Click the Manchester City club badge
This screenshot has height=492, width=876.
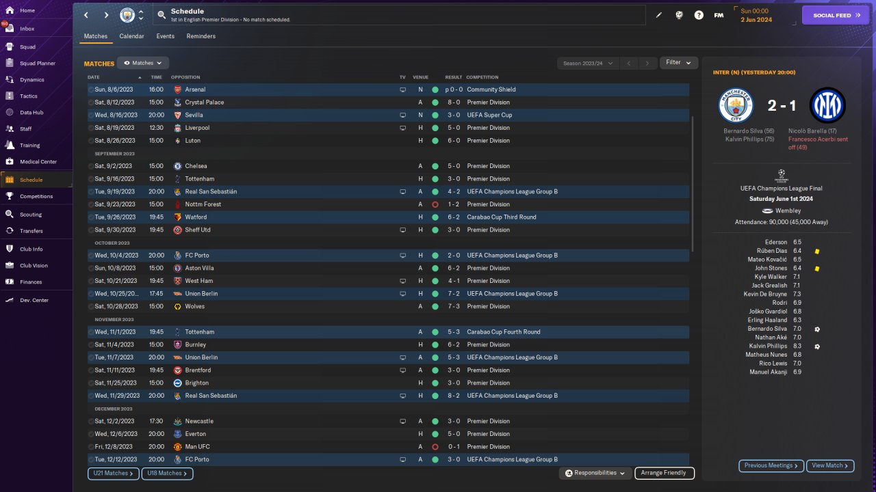tap(127, 14)
